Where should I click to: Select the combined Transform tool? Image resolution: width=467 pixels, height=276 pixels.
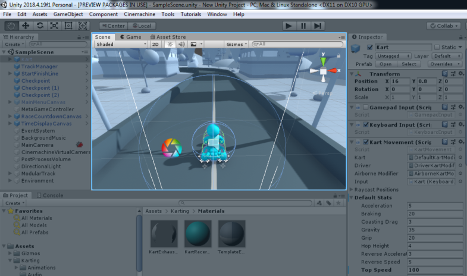coord(83,26)
